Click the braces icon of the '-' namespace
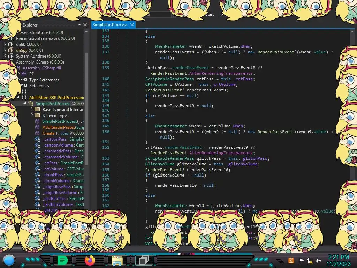 point(24,91)
